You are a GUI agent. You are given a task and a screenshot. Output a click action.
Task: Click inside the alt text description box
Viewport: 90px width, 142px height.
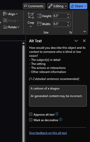click(58, 96)
